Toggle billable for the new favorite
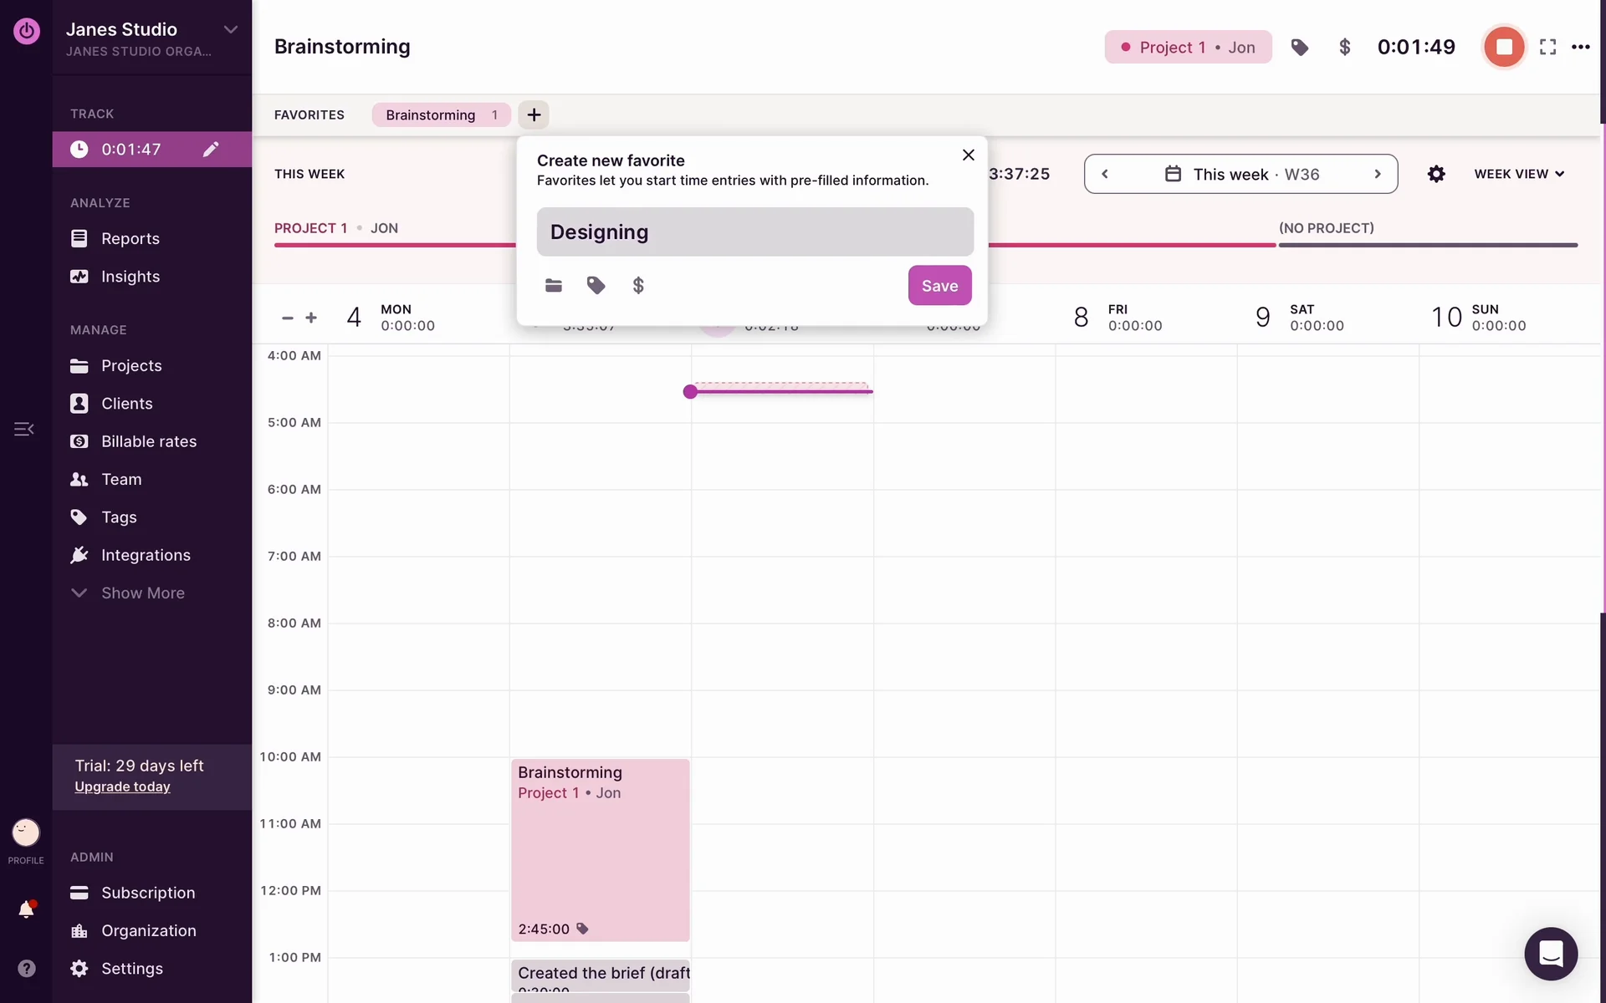1606x1003 pixels. click(638, 286)
